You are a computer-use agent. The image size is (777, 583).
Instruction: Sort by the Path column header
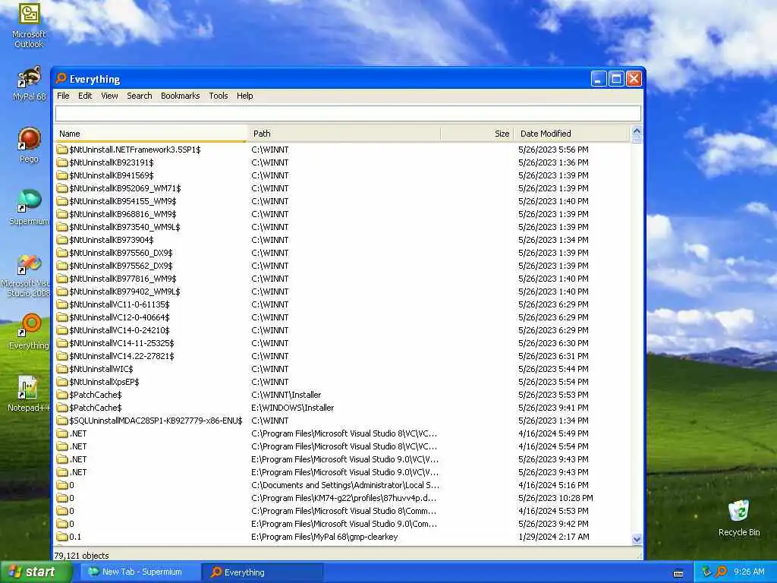[344, 134]
